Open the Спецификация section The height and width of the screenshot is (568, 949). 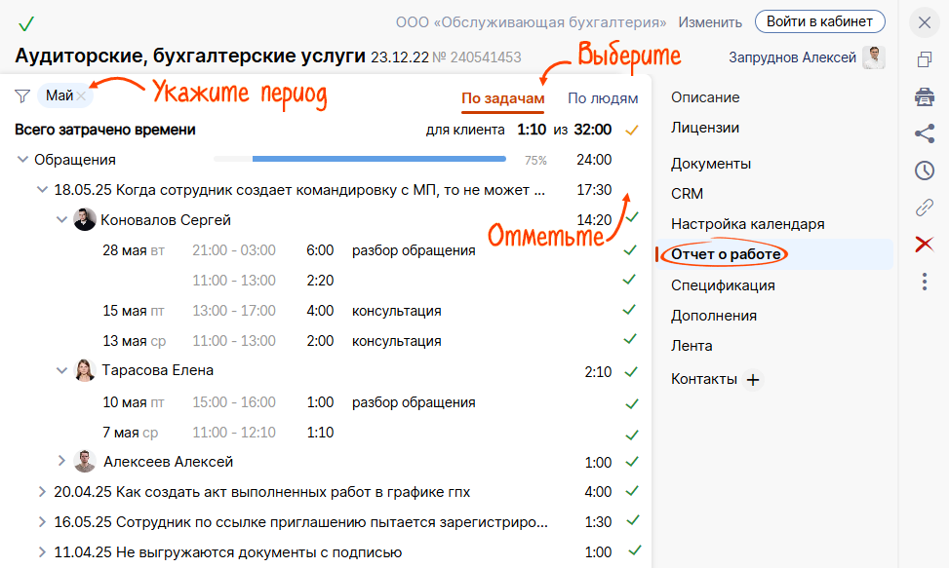[x=723, y=285]
